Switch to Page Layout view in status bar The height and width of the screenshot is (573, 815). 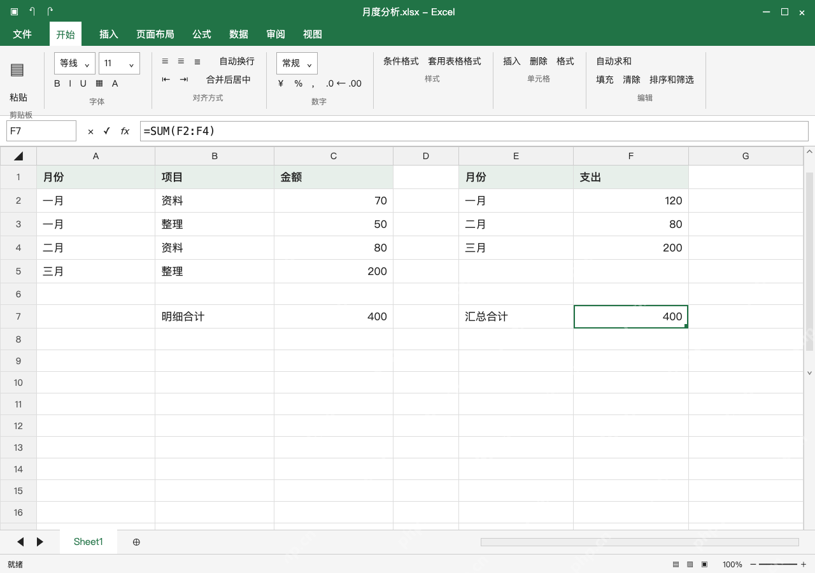click(x=690, y=564)
